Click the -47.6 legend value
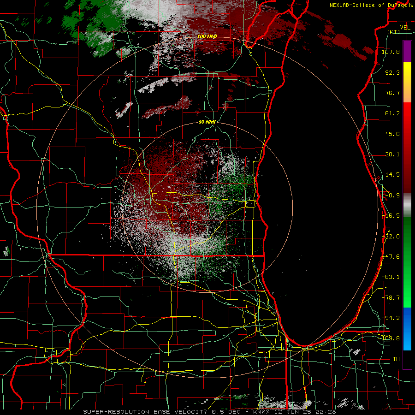The width and height of the screenshot is (415, 415). [391, 257]
